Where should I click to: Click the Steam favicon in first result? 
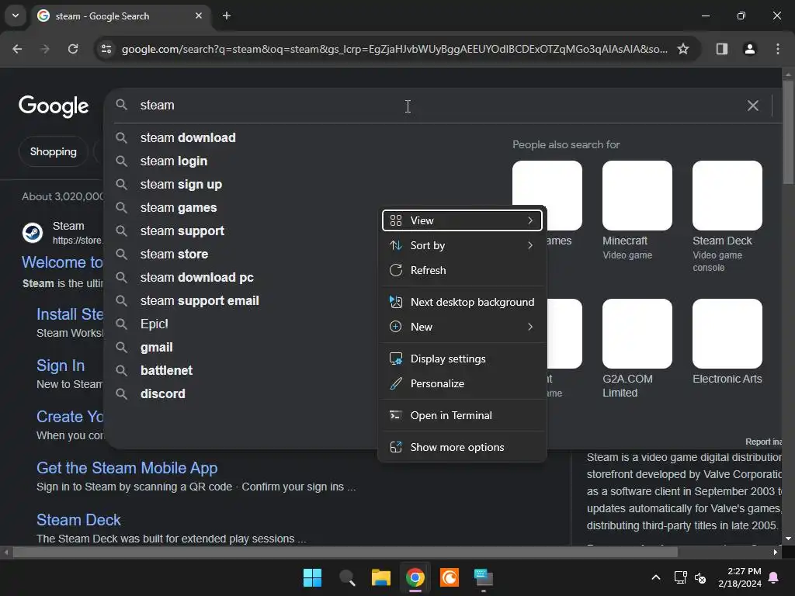click(33, 233)
